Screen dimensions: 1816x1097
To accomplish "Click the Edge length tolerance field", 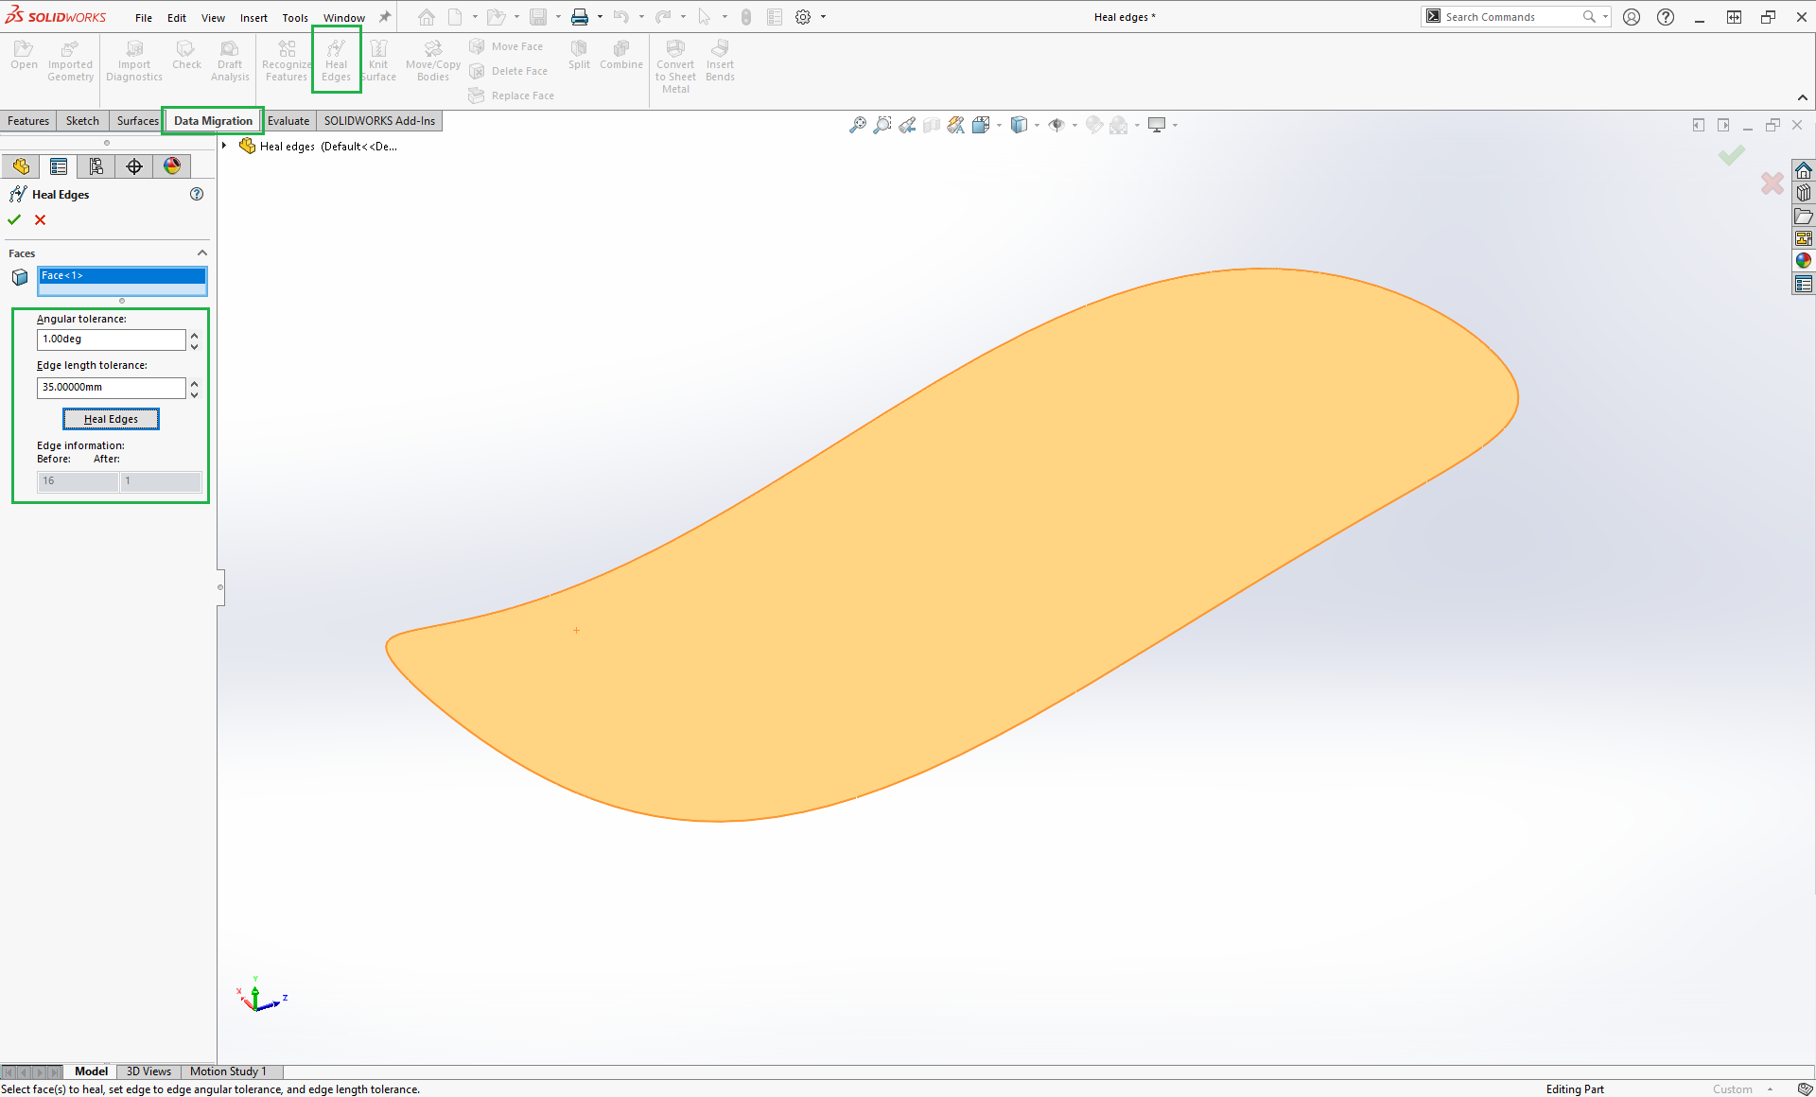I will [x=111, y=387].
